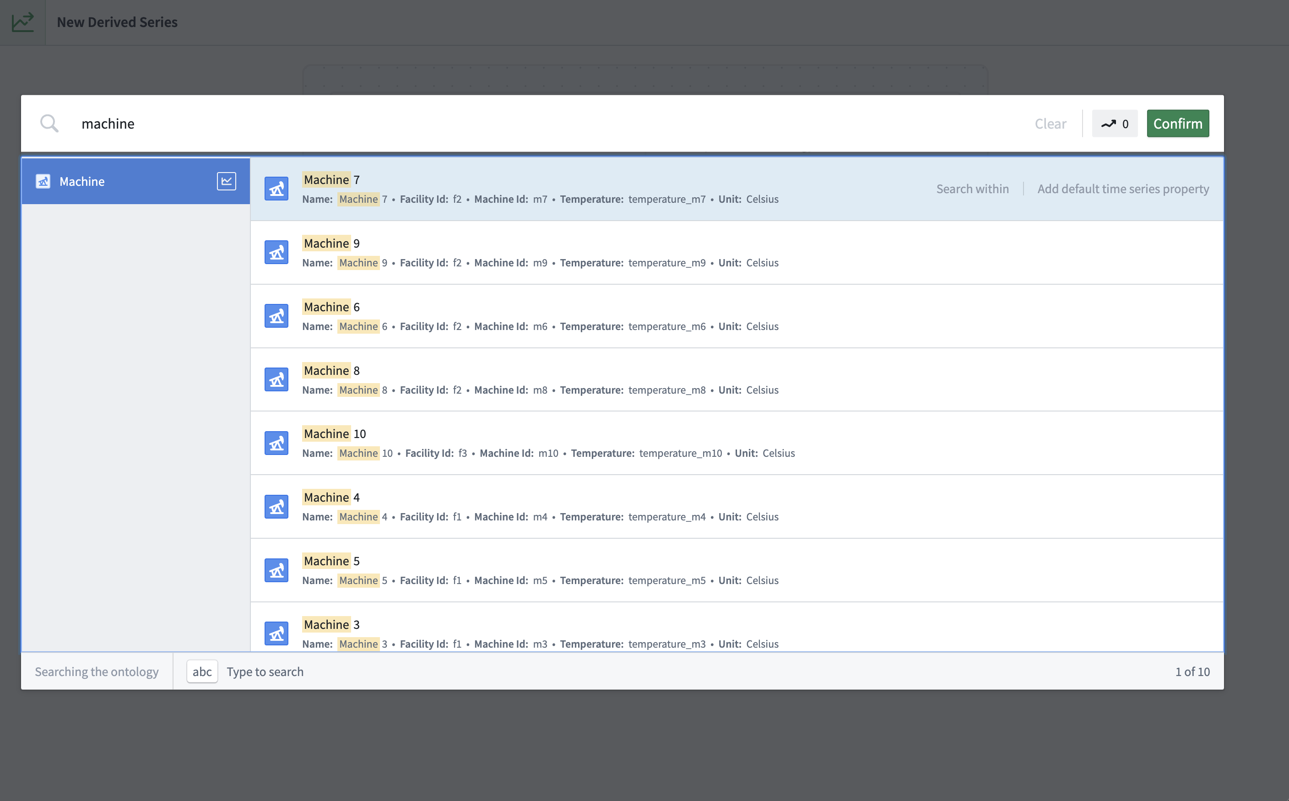Click the abc search mode badge
The width and height of the screenshot is (1289, 801).
click(202, 672)
